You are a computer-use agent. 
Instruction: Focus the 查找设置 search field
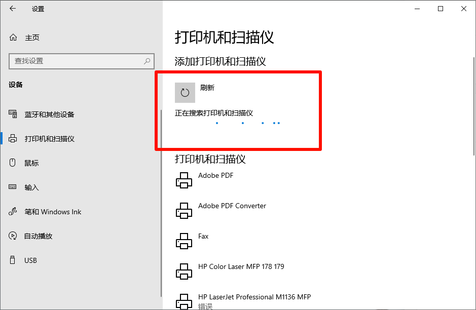coord(81,61)
